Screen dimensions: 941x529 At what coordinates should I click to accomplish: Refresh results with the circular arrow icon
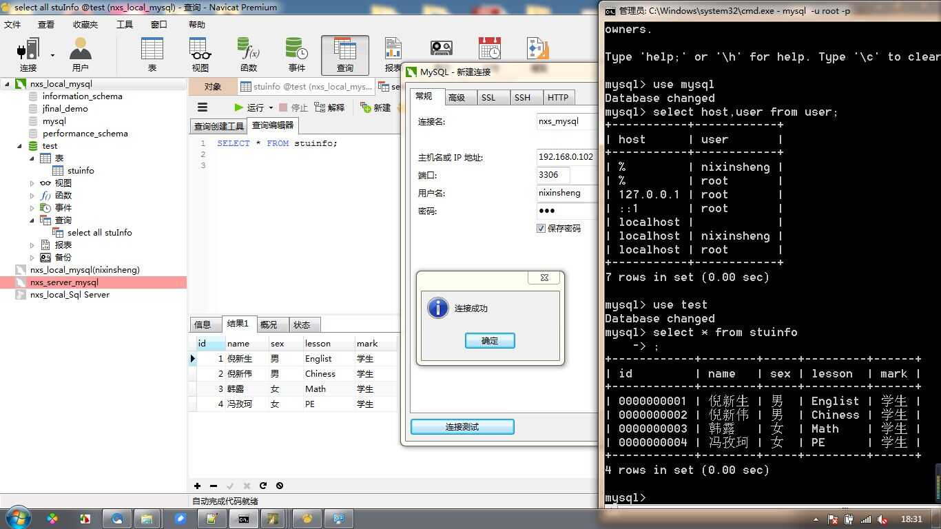263,486
